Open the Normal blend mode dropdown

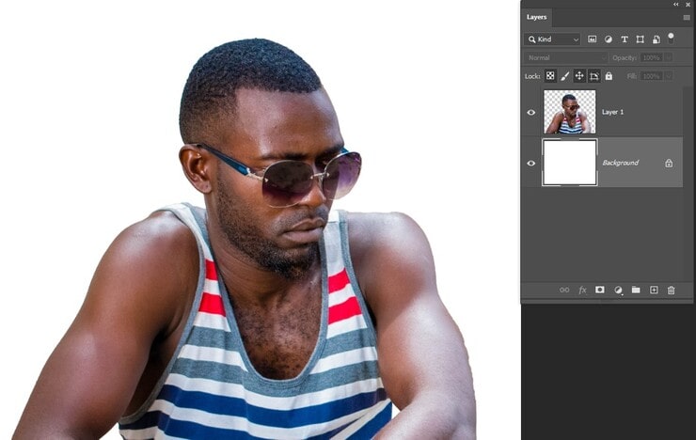(565, 57)
